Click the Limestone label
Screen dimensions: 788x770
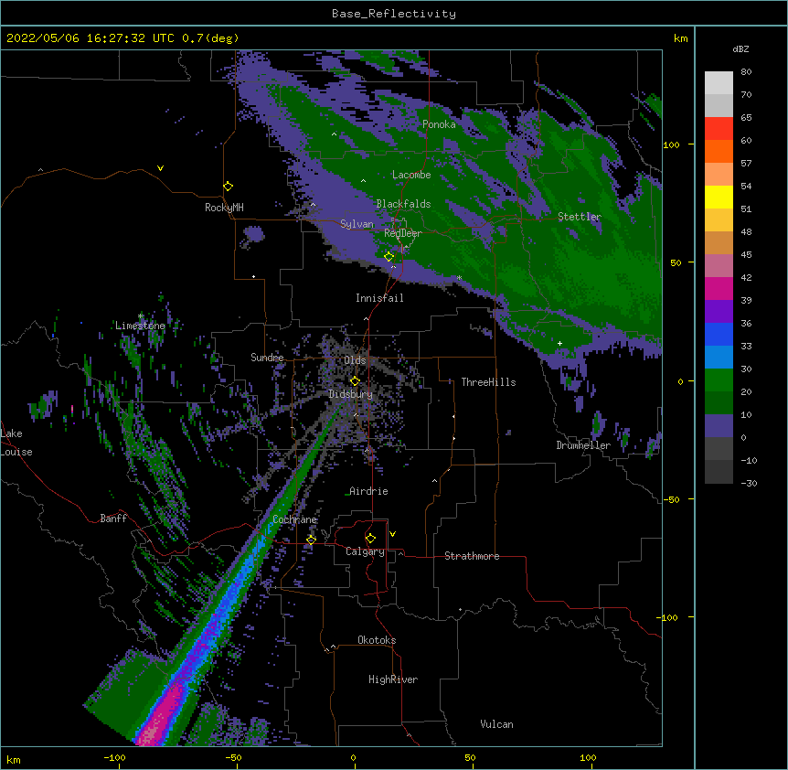pos(140,326)
